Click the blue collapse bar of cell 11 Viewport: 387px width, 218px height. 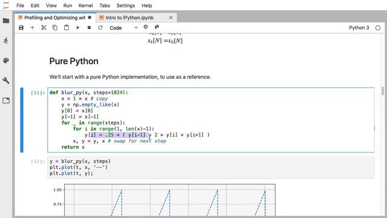[x=22, y=120]
